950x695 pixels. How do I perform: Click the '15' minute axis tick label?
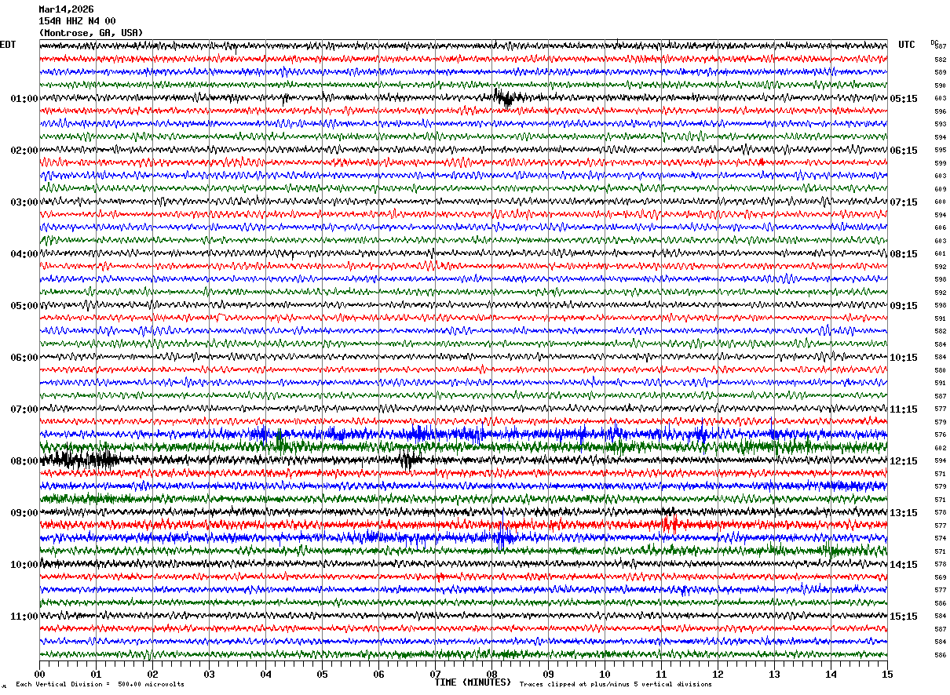[887, 674]
